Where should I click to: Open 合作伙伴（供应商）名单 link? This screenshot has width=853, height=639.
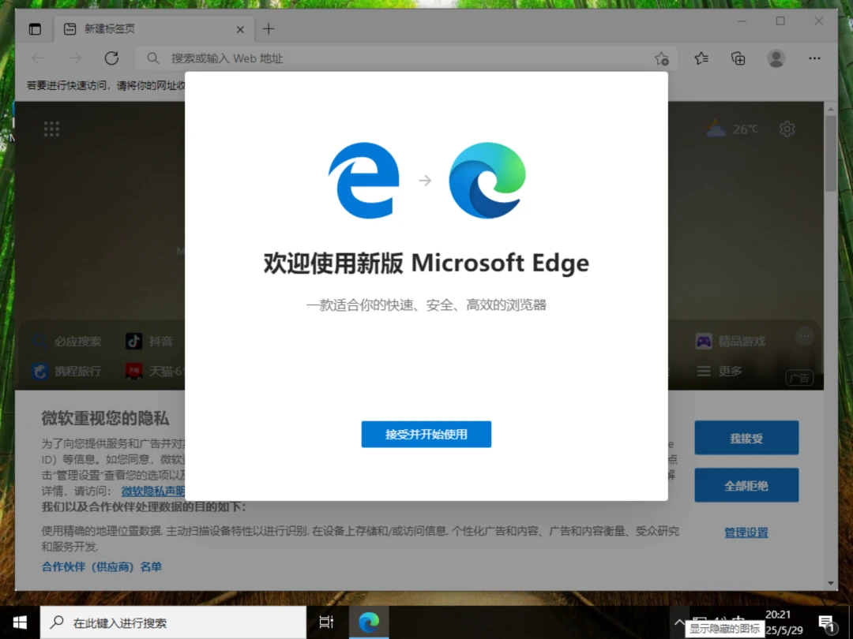[102, 566]
